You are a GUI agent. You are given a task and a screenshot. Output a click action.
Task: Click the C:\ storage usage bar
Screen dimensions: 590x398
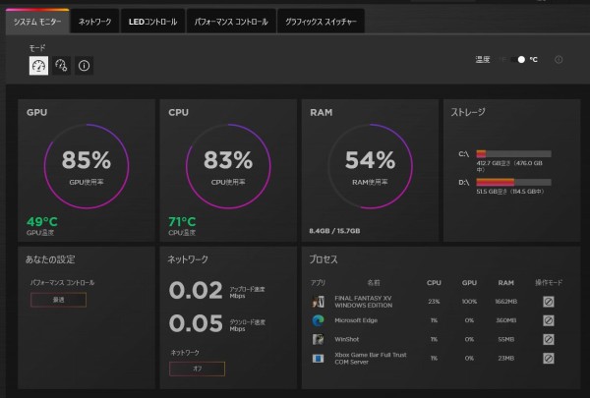pos(512,154)
